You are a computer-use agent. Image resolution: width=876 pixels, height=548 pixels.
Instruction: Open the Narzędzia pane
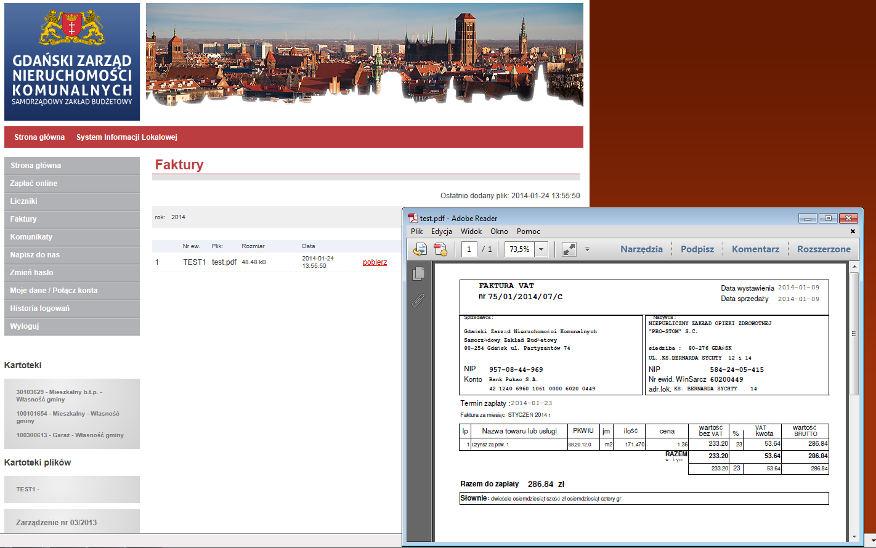click(x=641, y=249)
